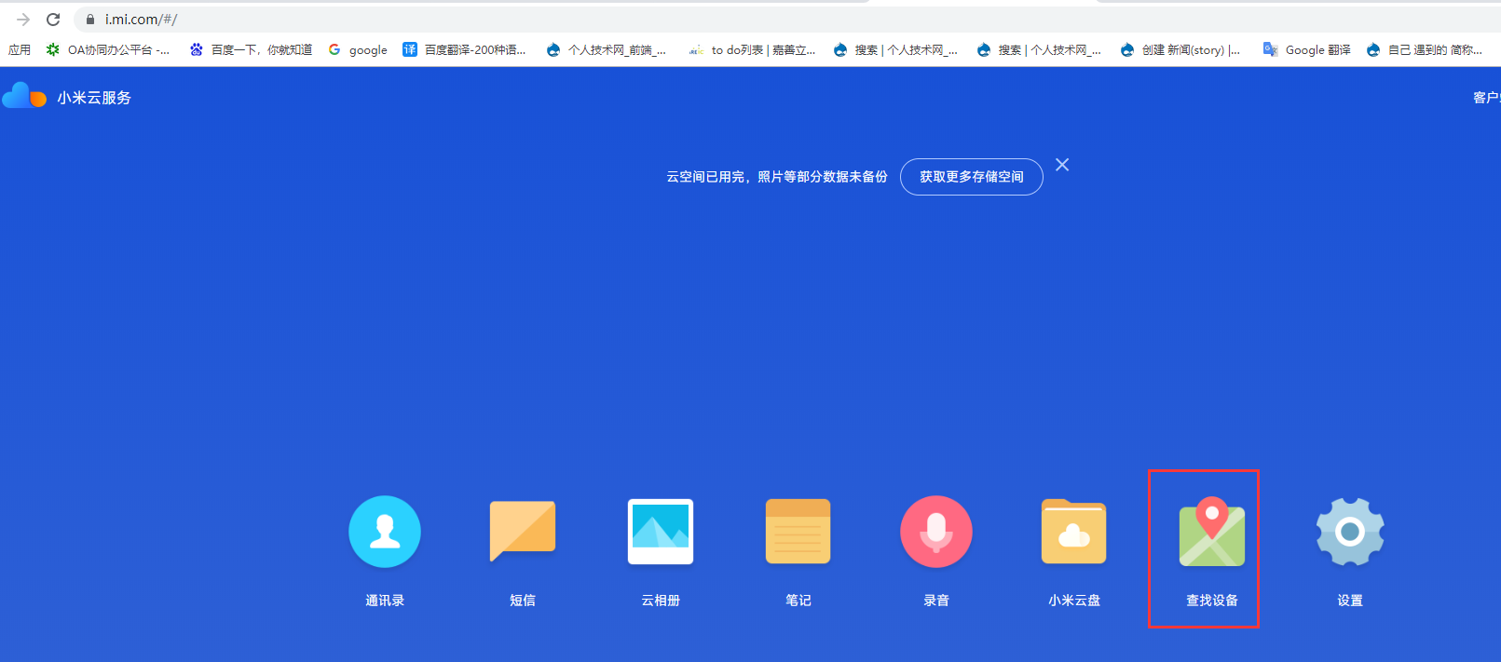Screen dimensions: 1501x662
Task: Open the 自己 遇到的 简称 bookmark
Action: click(1425, 49)
